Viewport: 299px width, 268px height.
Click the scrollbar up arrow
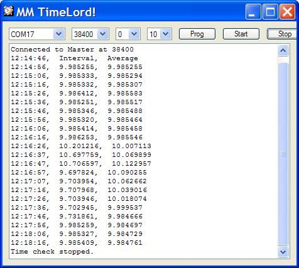pos(283,50)
